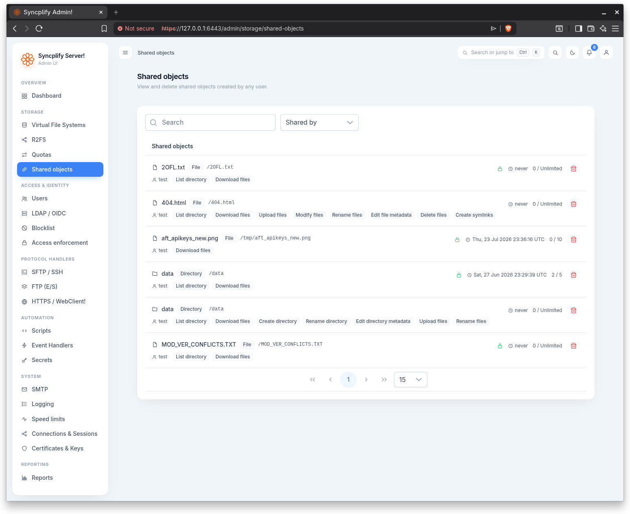This screenshot has width=630, height=514.
Task: Go back in browser history
Action: click(15, 29)
